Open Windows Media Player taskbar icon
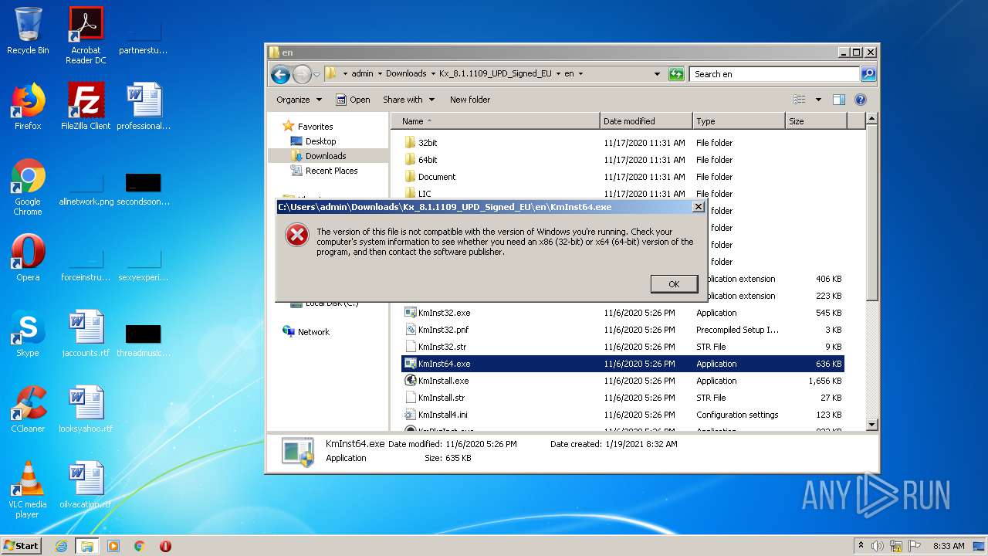 point(113,546)
